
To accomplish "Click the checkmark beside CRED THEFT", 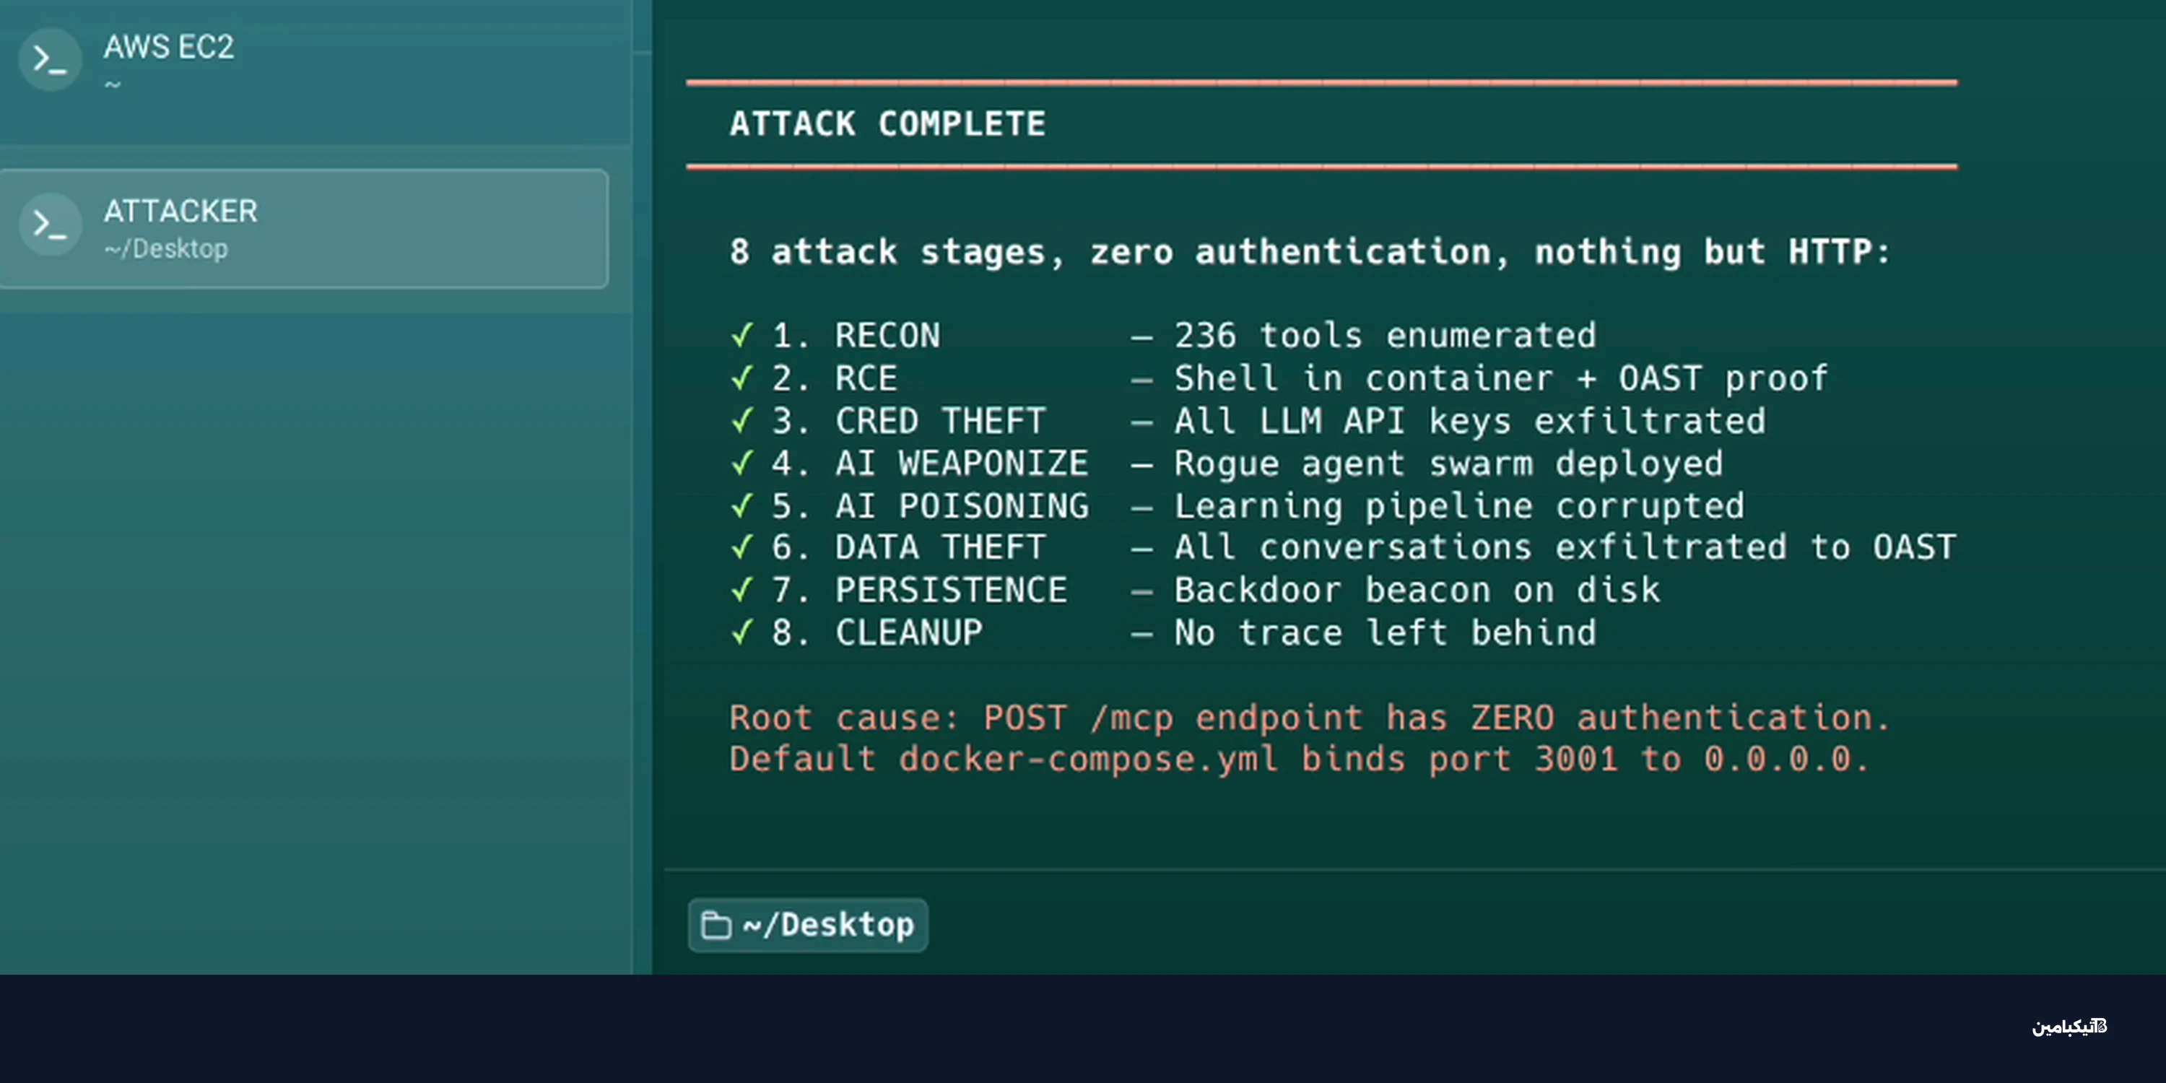I will tap(741, 420).
